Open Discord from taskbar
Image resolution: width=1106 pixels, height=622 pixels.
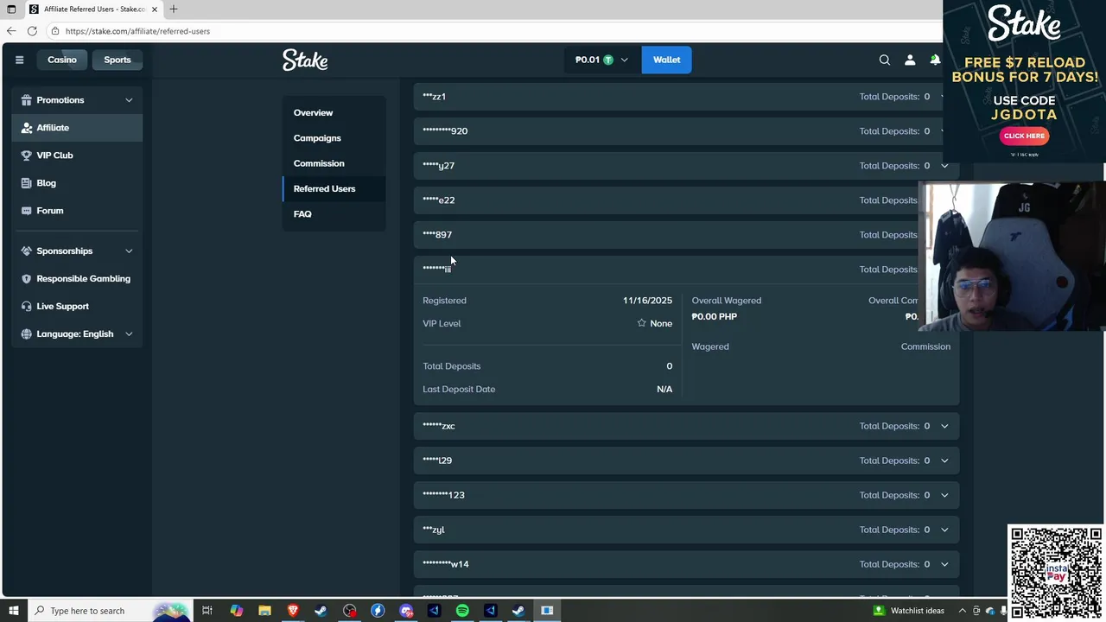click(x=406, y=611)
